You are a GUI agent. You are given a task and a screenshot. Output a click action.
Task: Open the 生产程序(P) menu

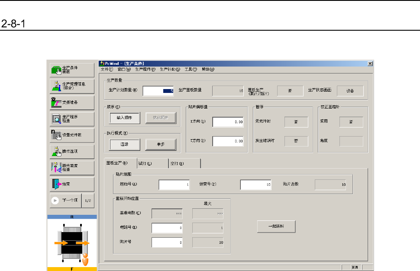pos(145,70)
